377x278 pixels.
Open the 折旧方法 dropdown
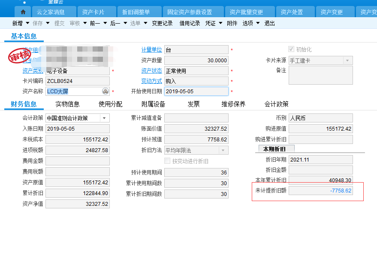tap(223, 150)
